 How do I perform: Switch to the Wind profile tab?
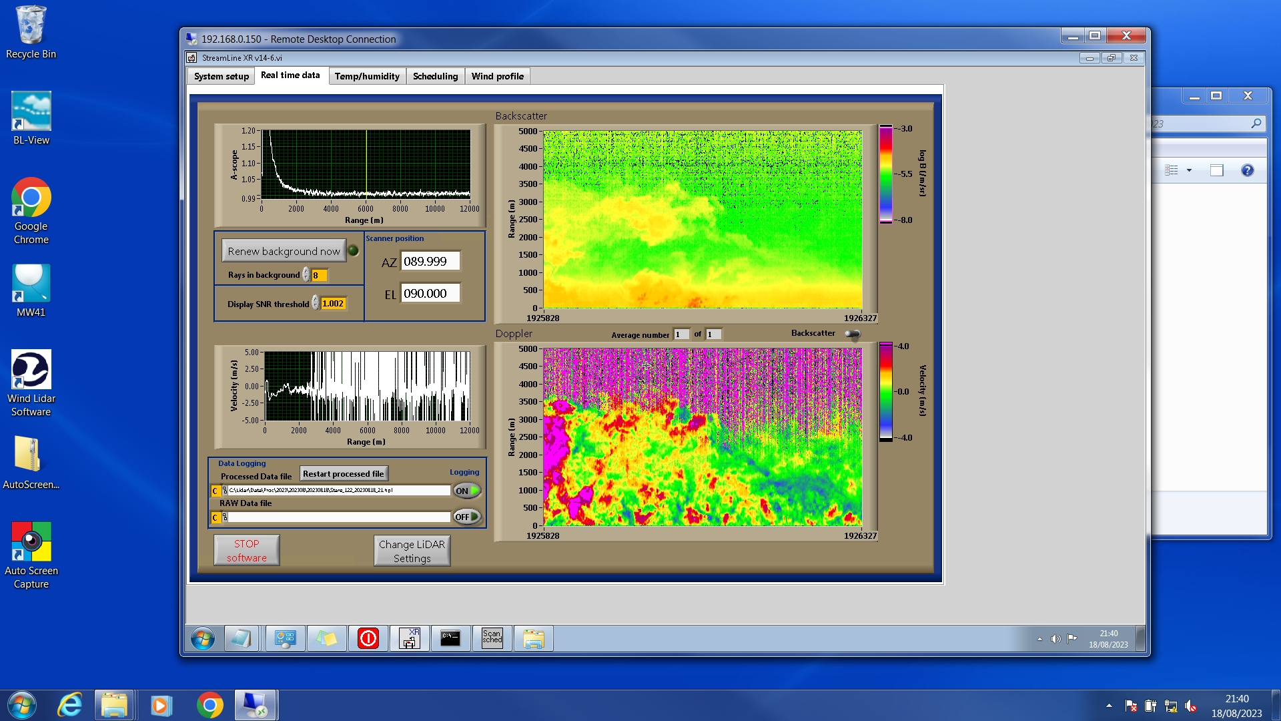497,76
